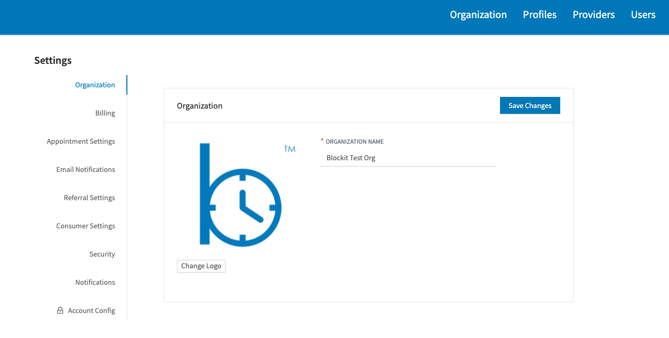Open the Account Config settings tab
This screenshot has height=338, width=669.
pyautogui.click(x=91, y=311)
